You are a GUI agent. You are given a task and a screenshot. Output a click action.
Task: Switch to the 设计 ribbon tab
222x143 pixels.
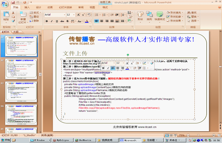coord(38,7)
